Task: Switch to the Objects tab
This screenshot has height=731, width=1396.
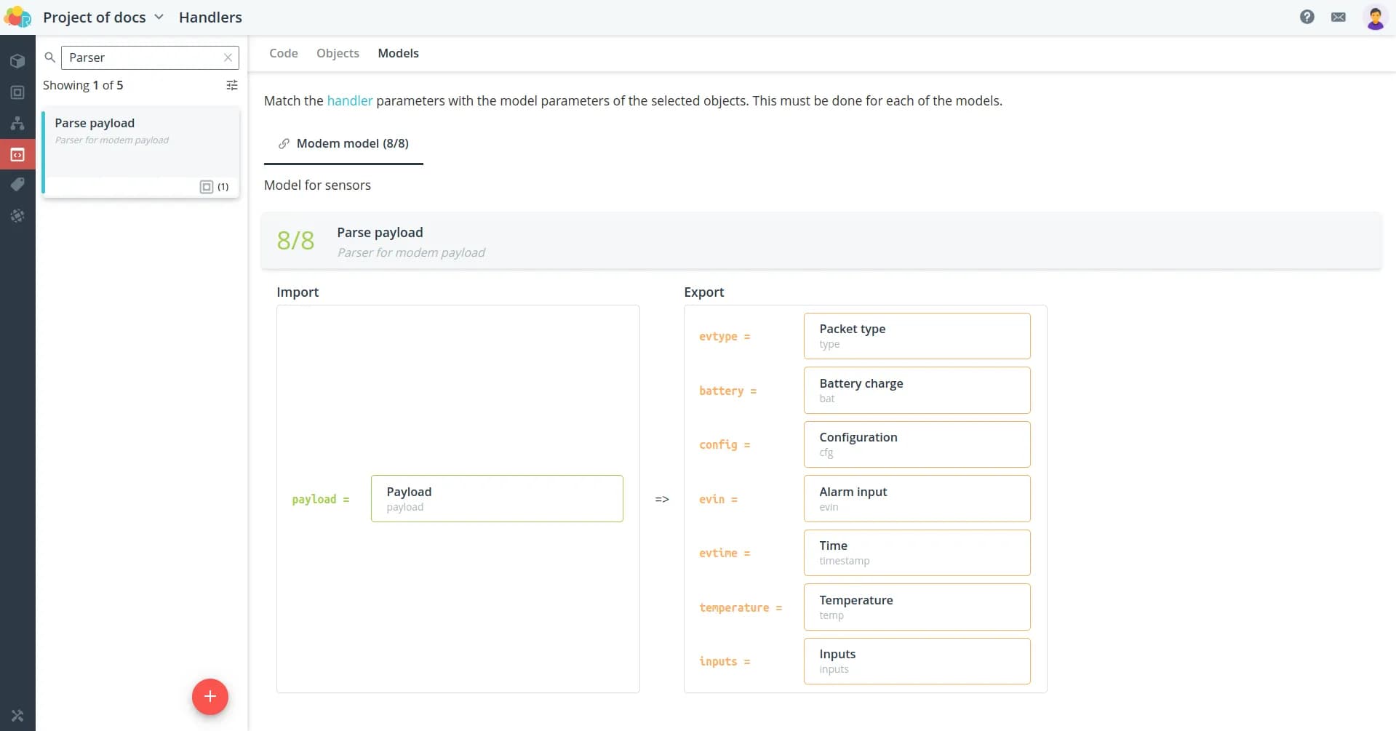Action: (338, 53)
